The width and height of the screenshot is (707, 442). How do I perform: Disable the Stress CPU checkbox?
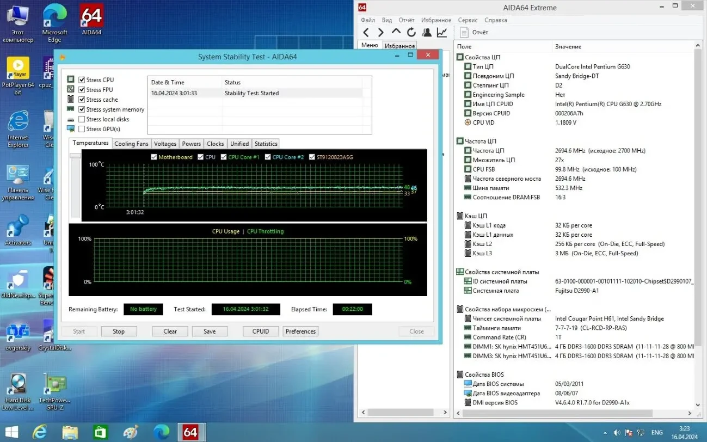click(x=82, y=79)
